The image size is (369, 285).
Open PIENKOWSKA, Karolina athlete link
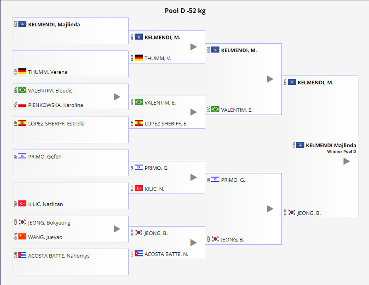point(55,105)
